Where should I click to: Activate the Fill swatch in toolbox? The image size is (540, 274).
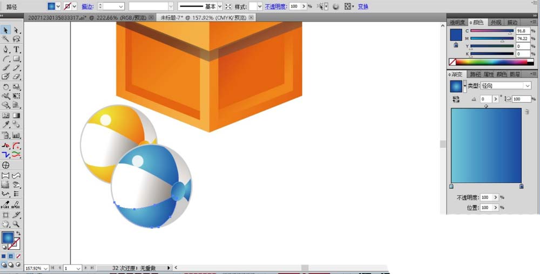tap(8, 237)
